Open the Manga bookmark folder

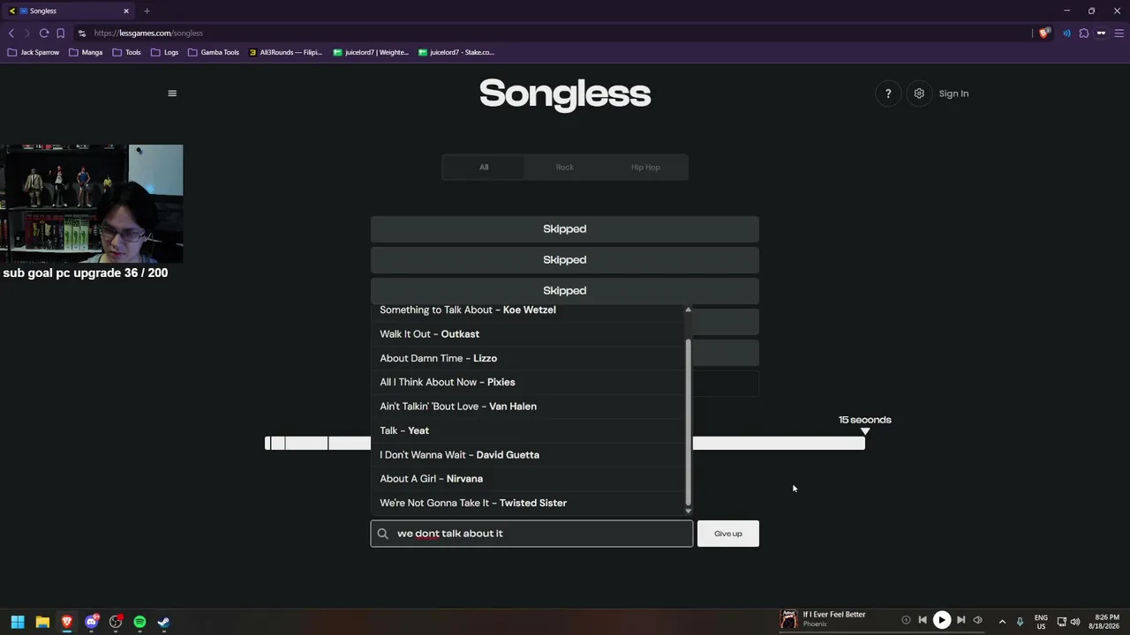click(86, 52)
